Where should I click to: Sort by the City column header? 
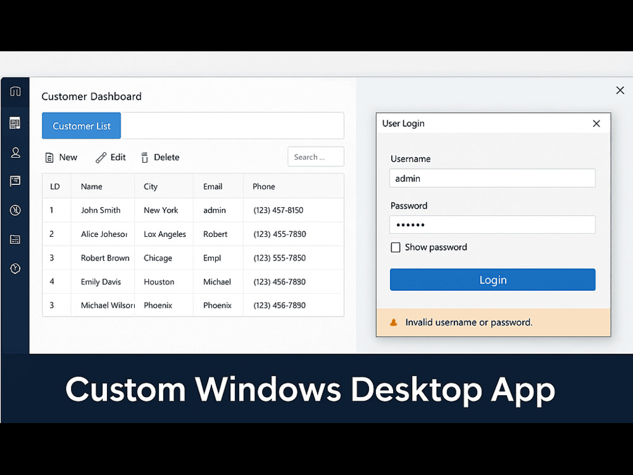(x=151, y=187)
